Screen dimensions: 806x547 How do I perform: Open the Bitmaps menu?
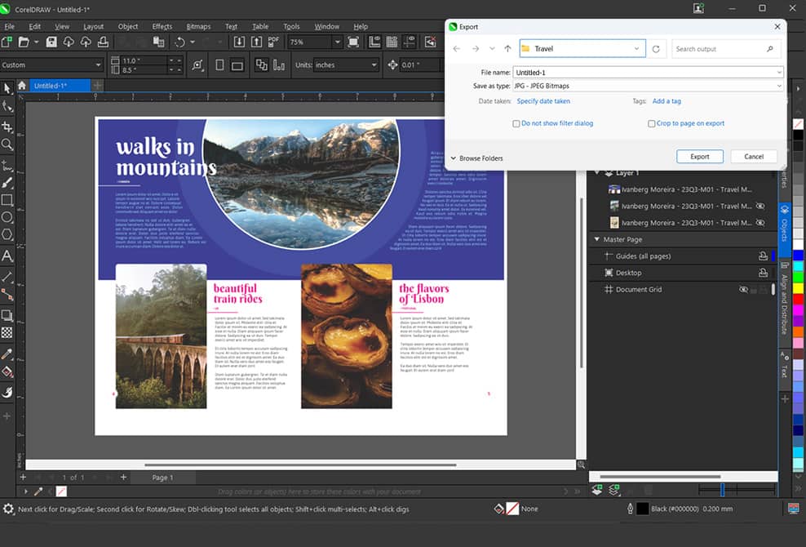click(x=197, y=26)
